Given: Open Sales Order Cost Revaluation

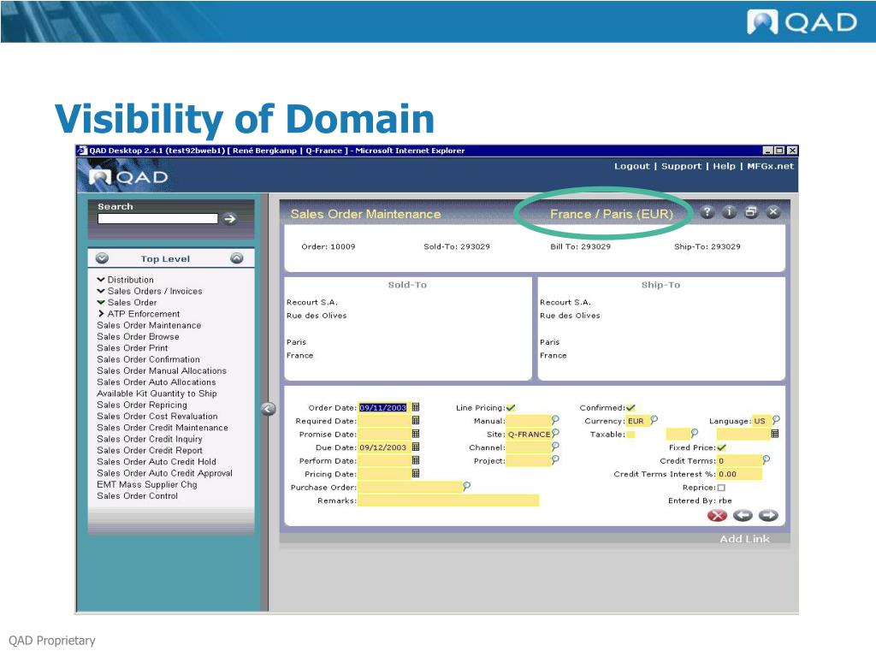Looking at the screenshot, I should pos(157,417).
